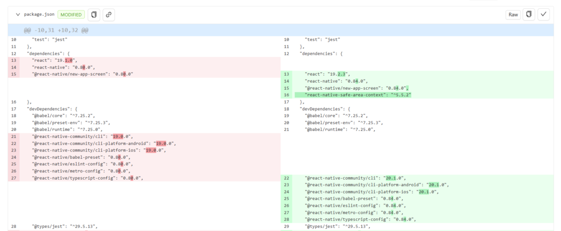The width and height of the screenshot is (561, 231).
Task: Click removed line 21 number in left pane
Action: [14, 136]
